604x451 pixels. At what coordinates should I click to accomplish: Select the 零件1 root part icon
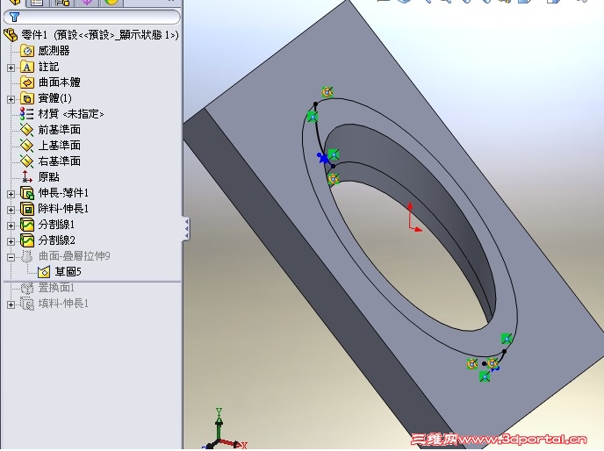click(x=11, y=35)
